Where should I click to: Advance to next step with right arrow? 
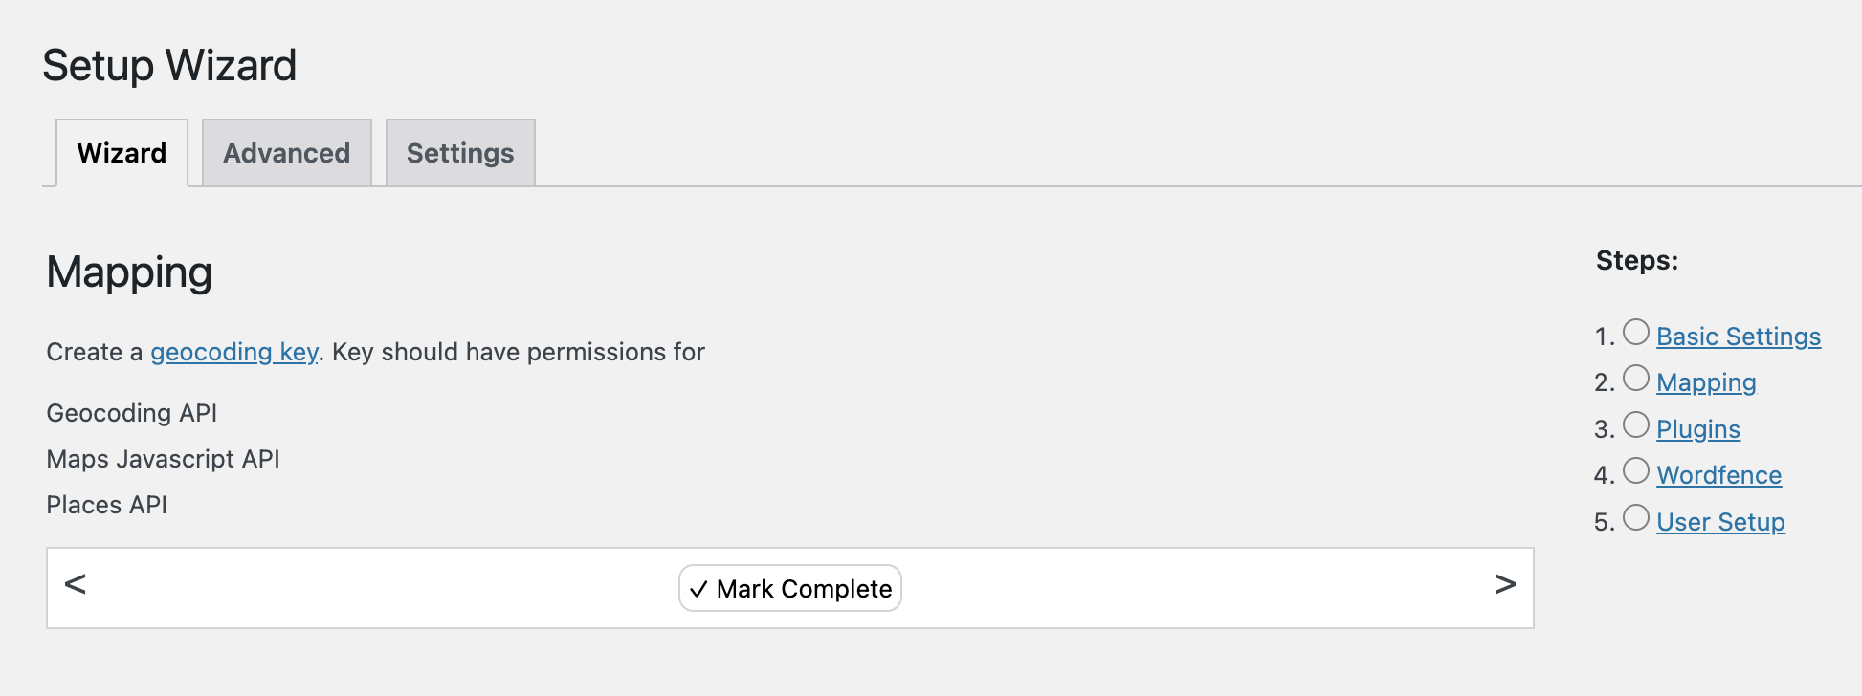coord(1505,584)
